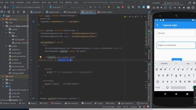Tap the Shift key on phone keyboard

pos(158,82)
